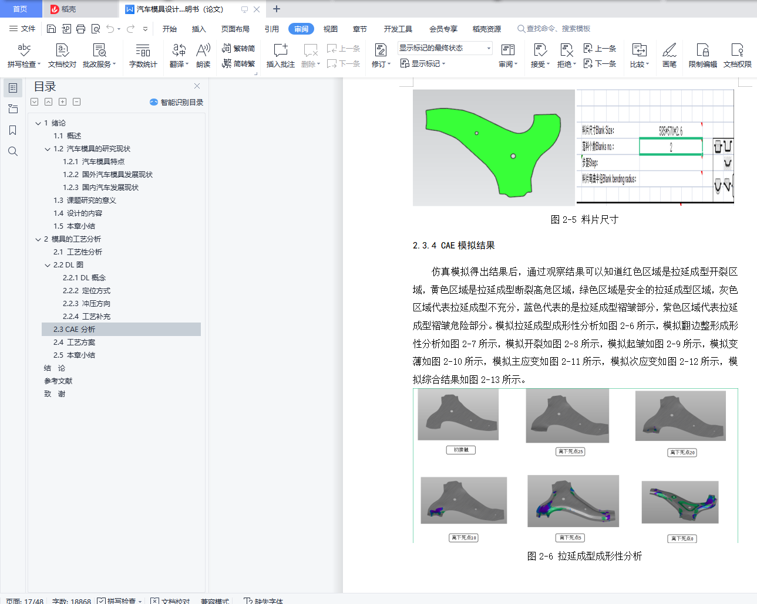Open 限制编辑 restrict editing
This screenshot has width=757, height=604.
(703, 56)
